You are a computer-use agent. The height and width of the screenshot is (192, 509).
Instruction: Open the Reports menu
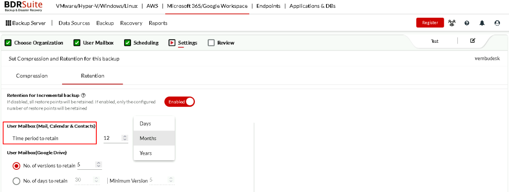(x=158, y=23)
